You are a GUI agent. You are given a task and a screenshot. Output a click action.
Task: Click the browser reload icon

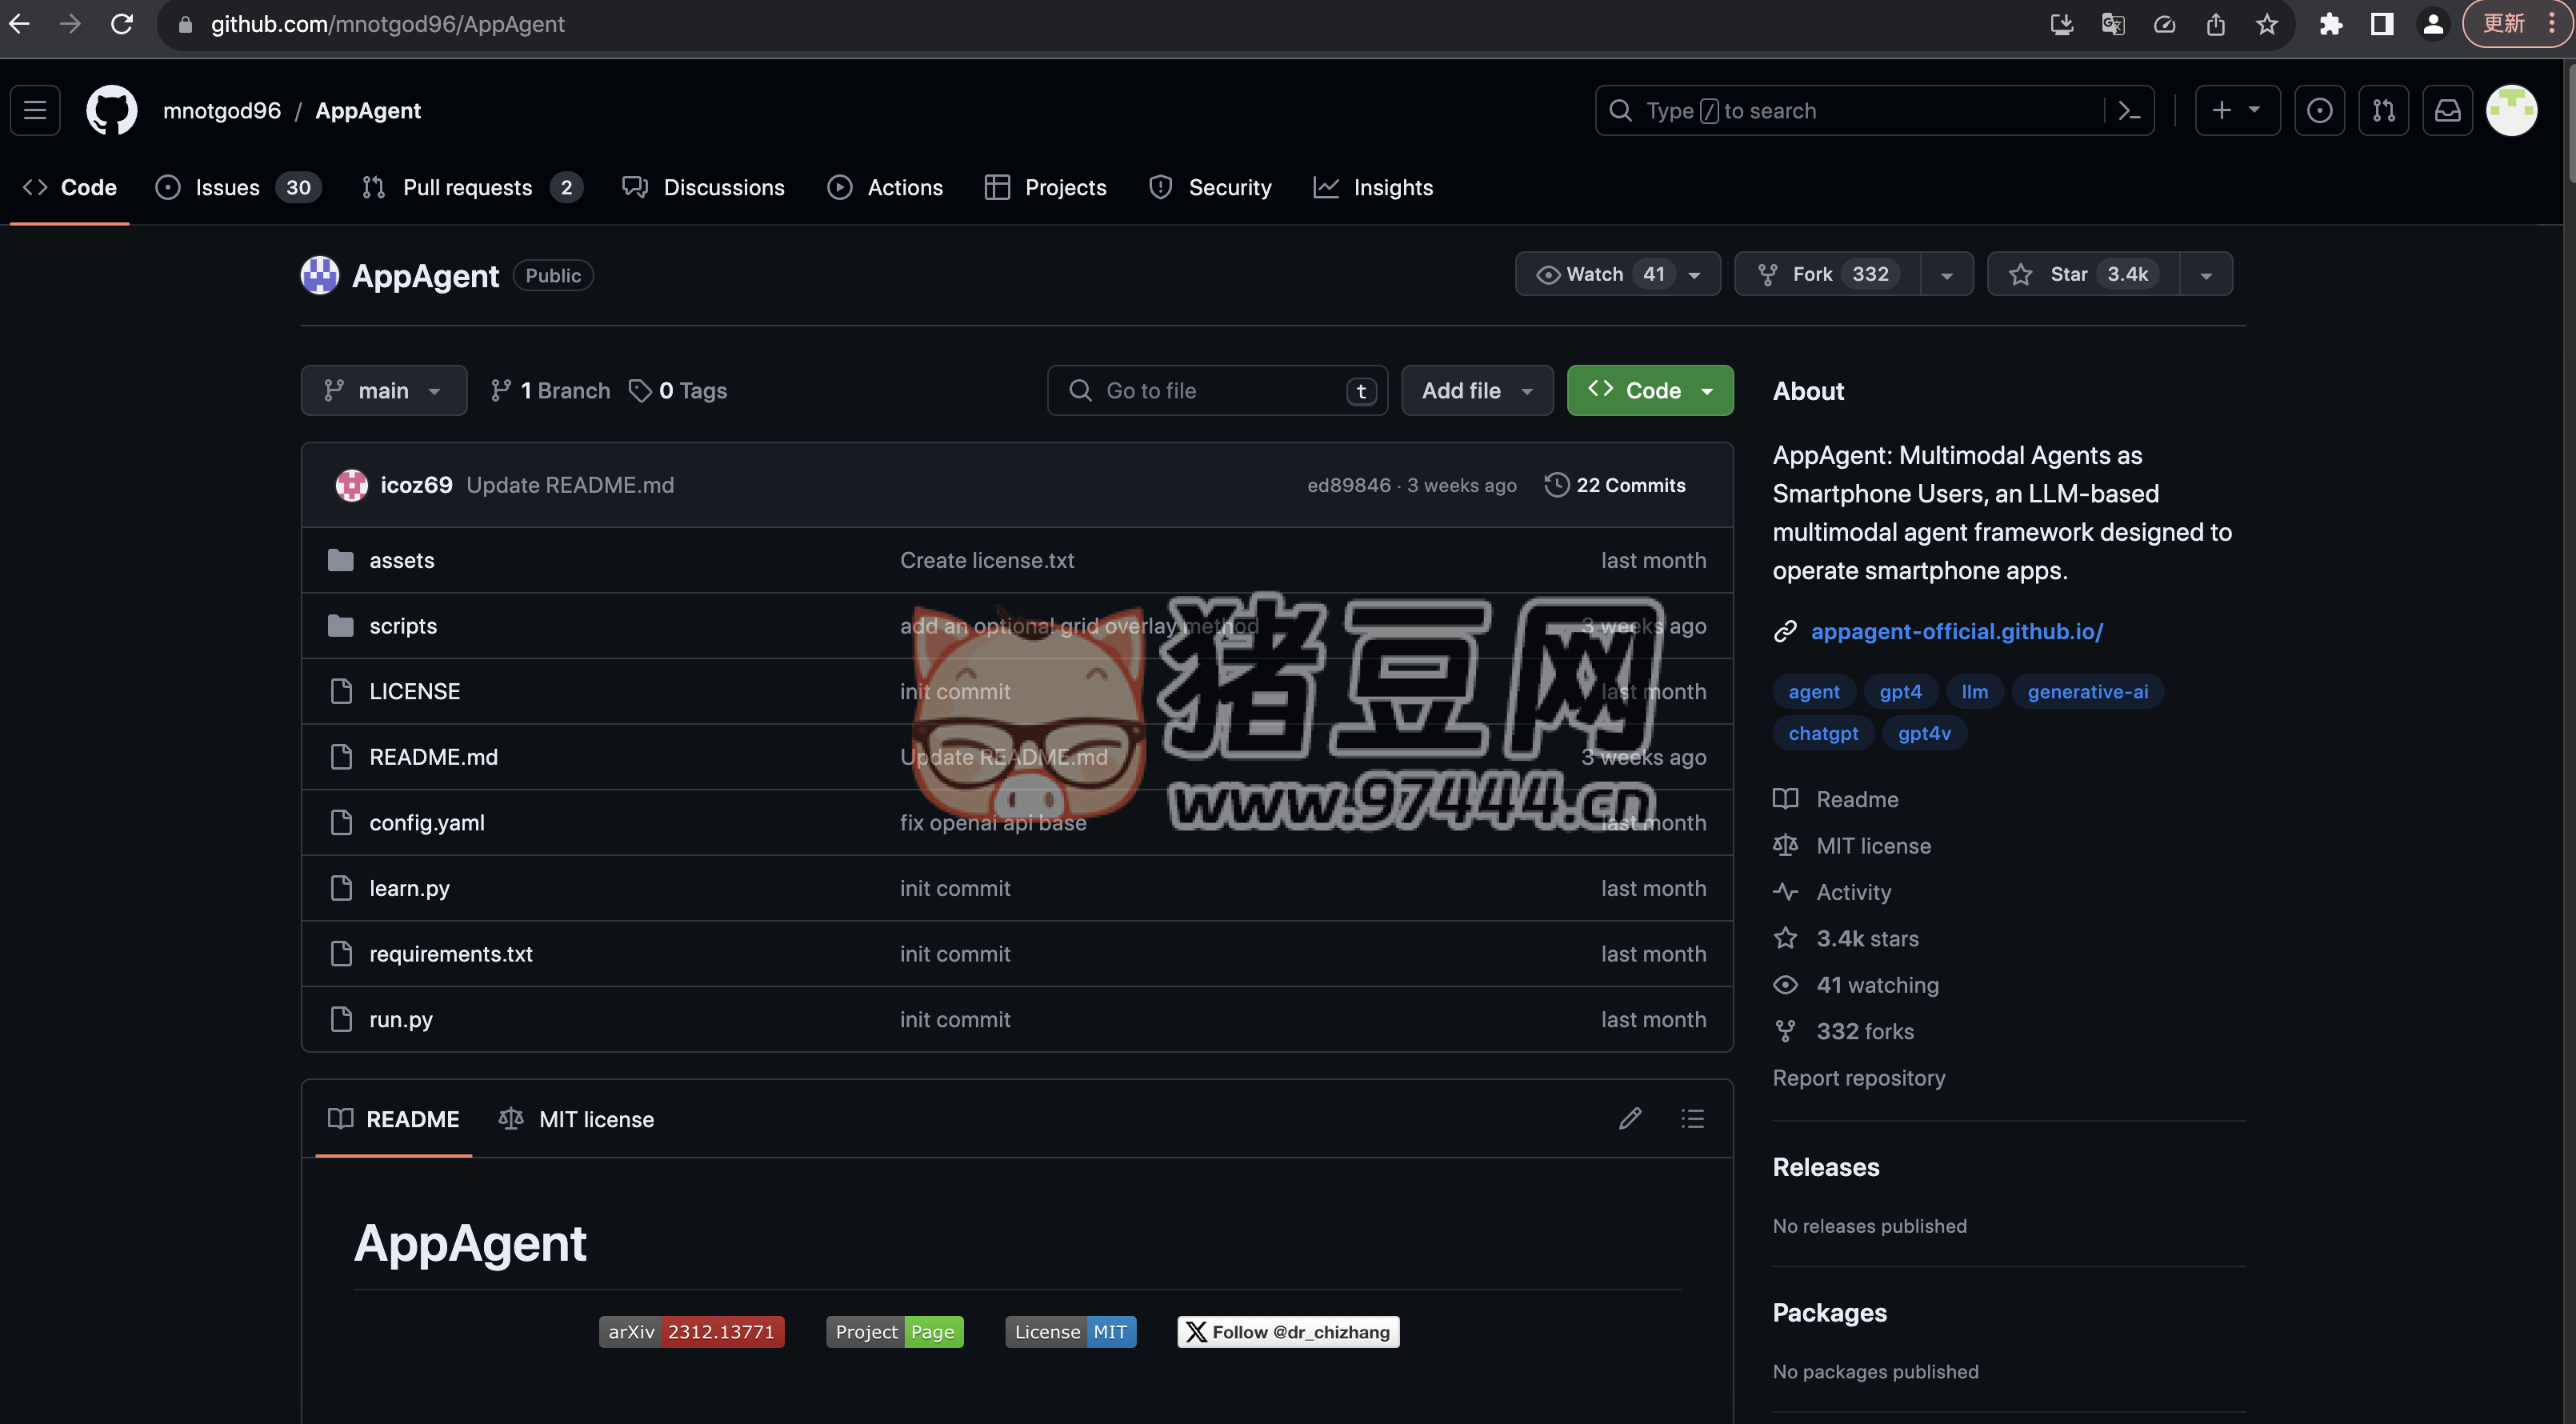tap(122, 24)
